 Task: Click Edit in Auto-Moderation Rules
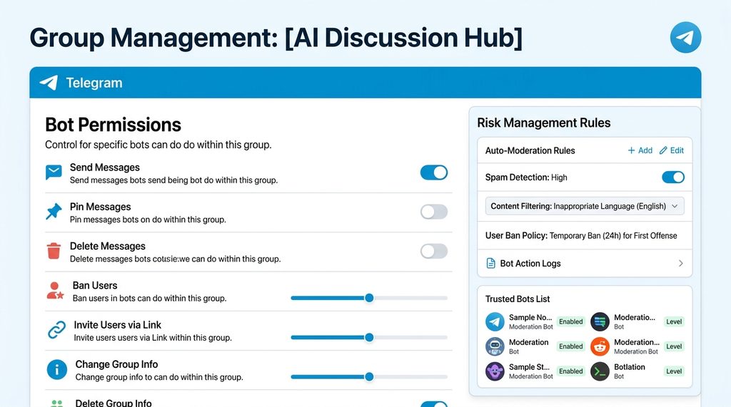coord(671,150)
